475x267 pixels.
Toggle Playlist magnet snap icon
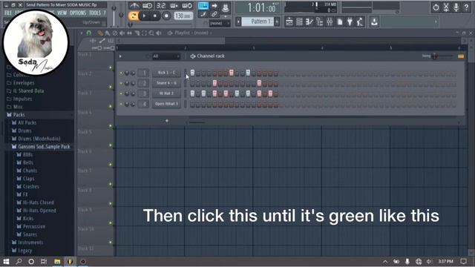pos(89,33)
